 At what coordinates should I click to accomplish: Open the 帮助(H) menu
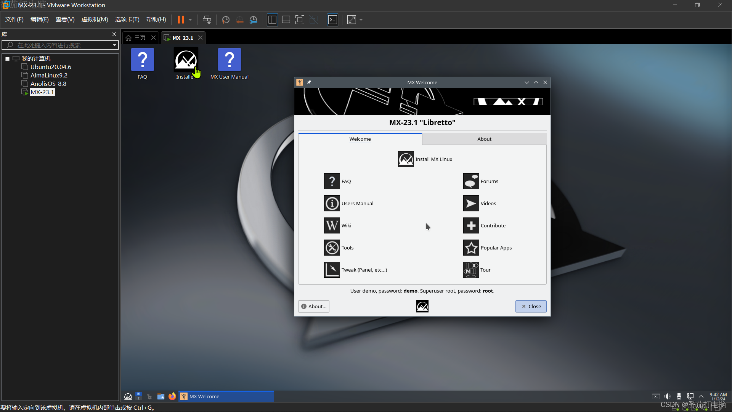coord(156,19)
